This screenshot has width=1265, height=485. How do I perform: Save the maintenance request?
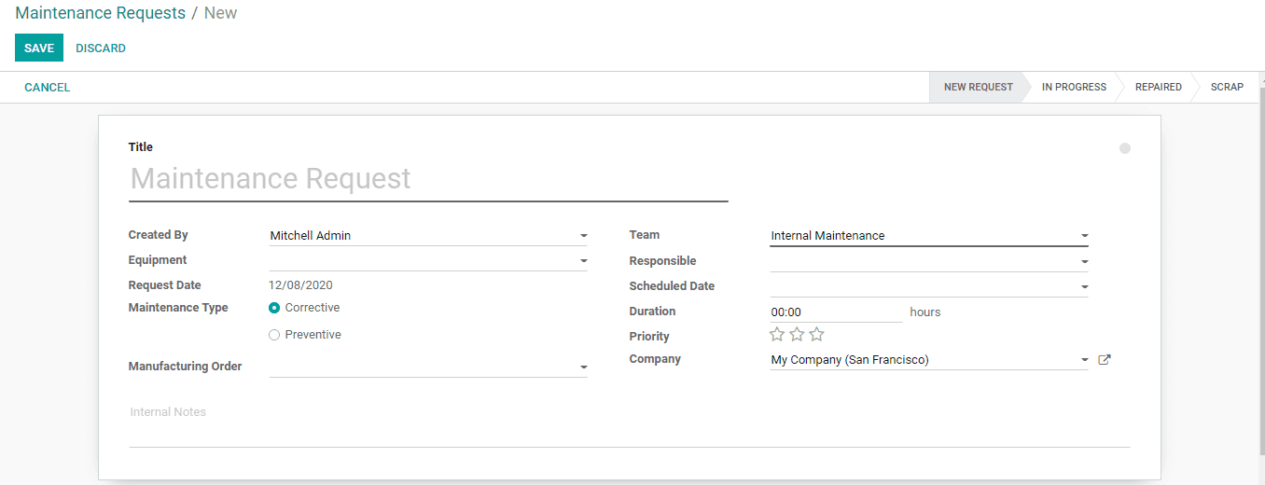(x=39, y=48)
